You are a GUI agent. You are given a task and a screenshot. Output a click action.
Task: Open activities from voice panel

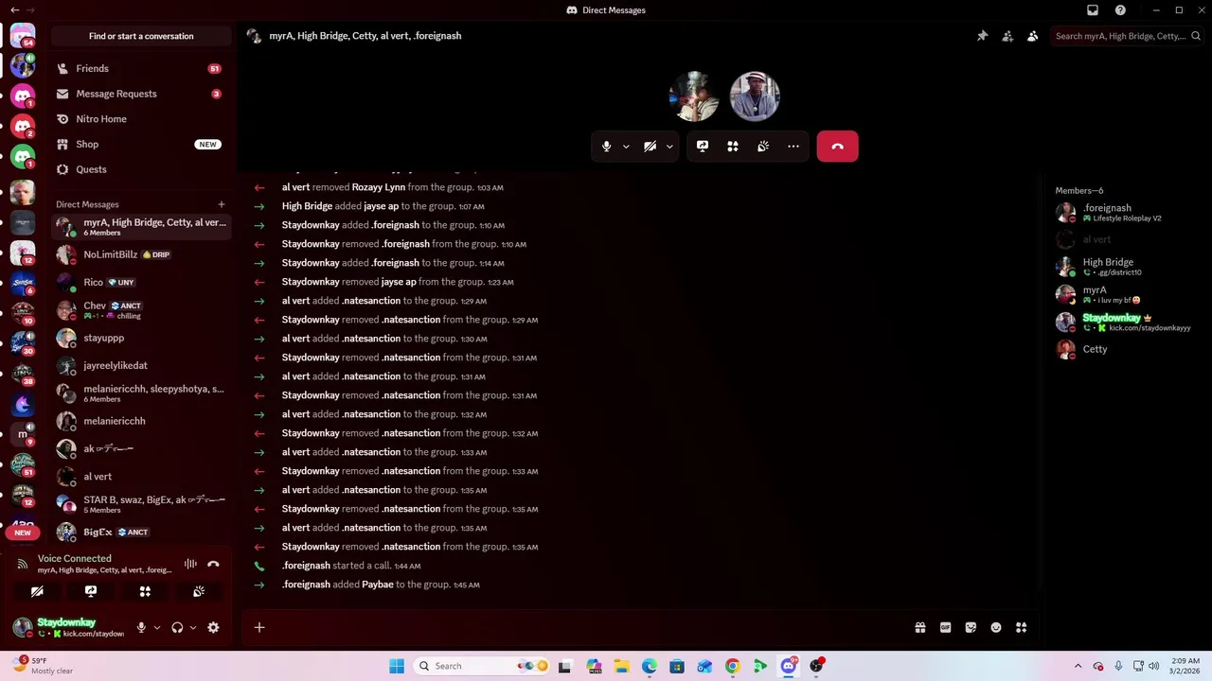[145, 591]
